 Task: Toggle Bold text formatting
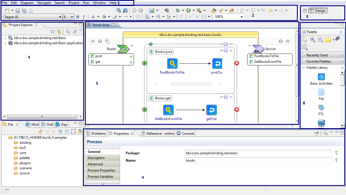pyautogui.click(x=78, y=17)
